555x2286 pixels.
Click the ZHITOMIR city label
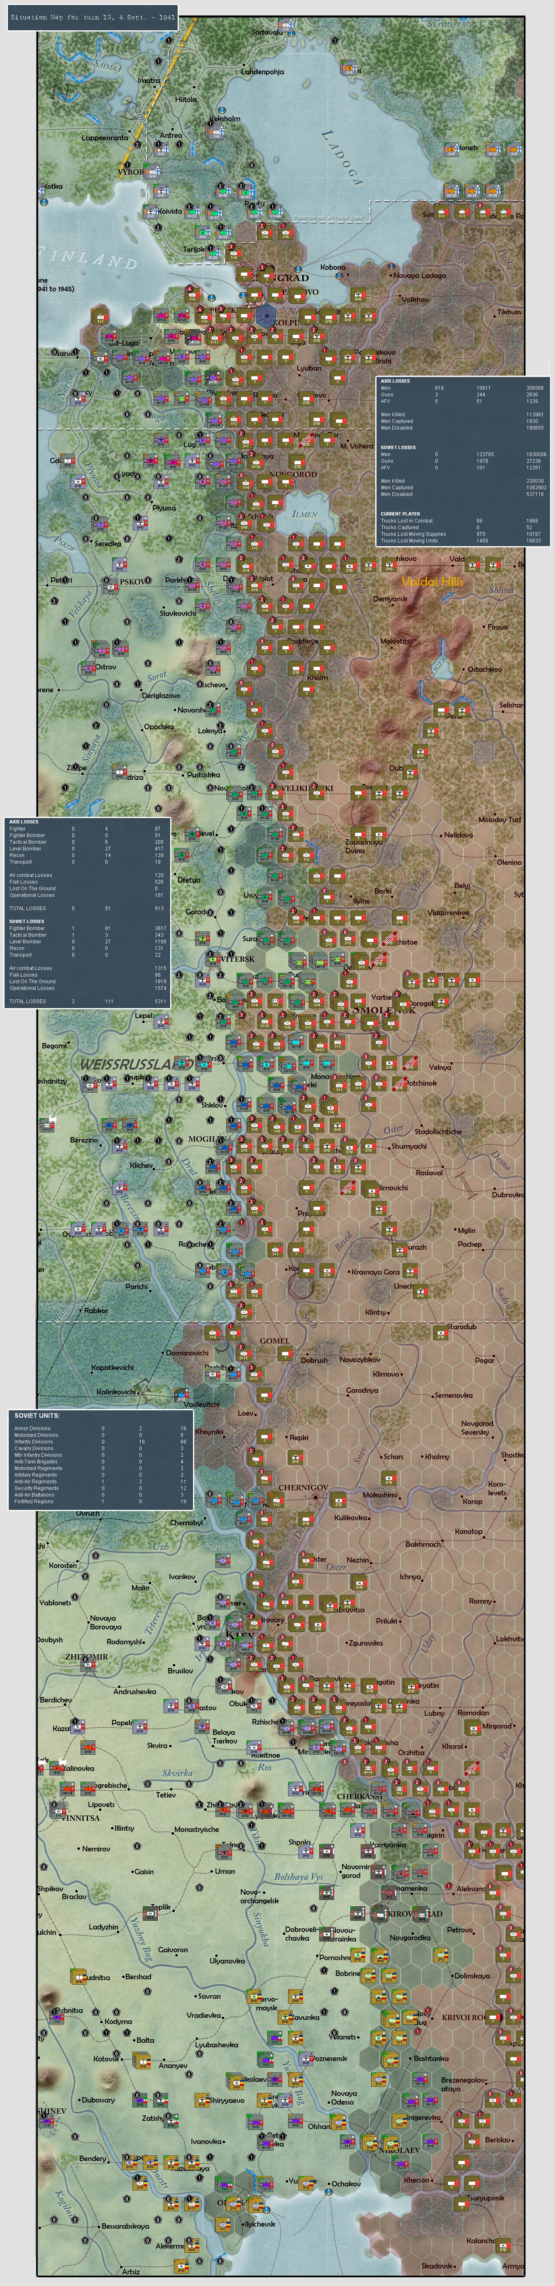(x=86, y=1656)
